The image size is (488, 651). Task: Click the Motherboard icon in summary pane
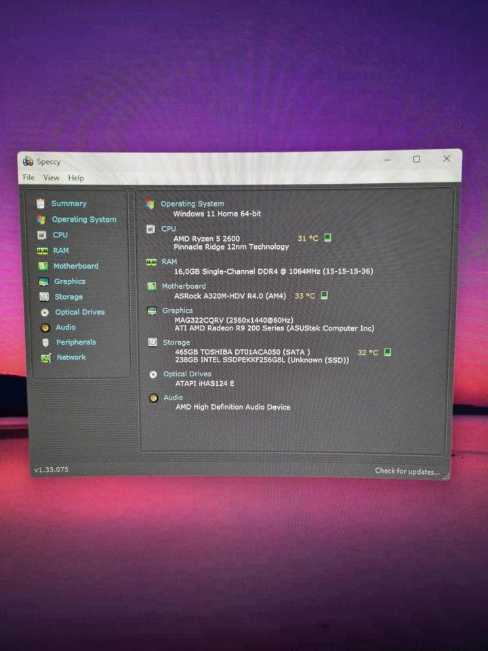tap(152, 286)
